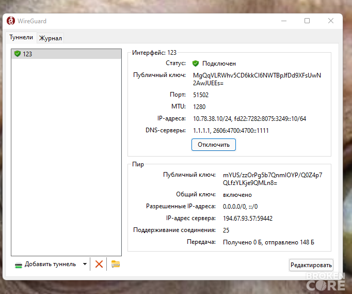
Task: Click the port value 51502
Action: pyautogui.click(x=201, y=95)
